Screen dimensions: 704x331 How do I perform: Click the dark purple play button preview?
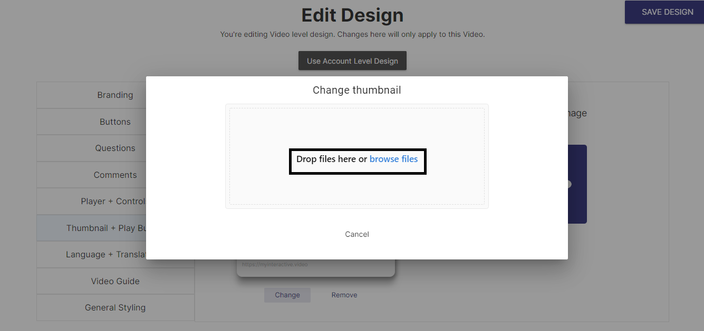[x=577, y=184]
